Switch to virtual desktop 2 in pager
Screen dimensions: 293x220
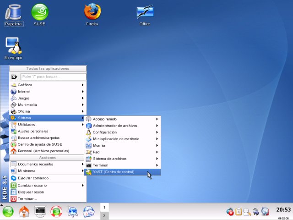104,216
